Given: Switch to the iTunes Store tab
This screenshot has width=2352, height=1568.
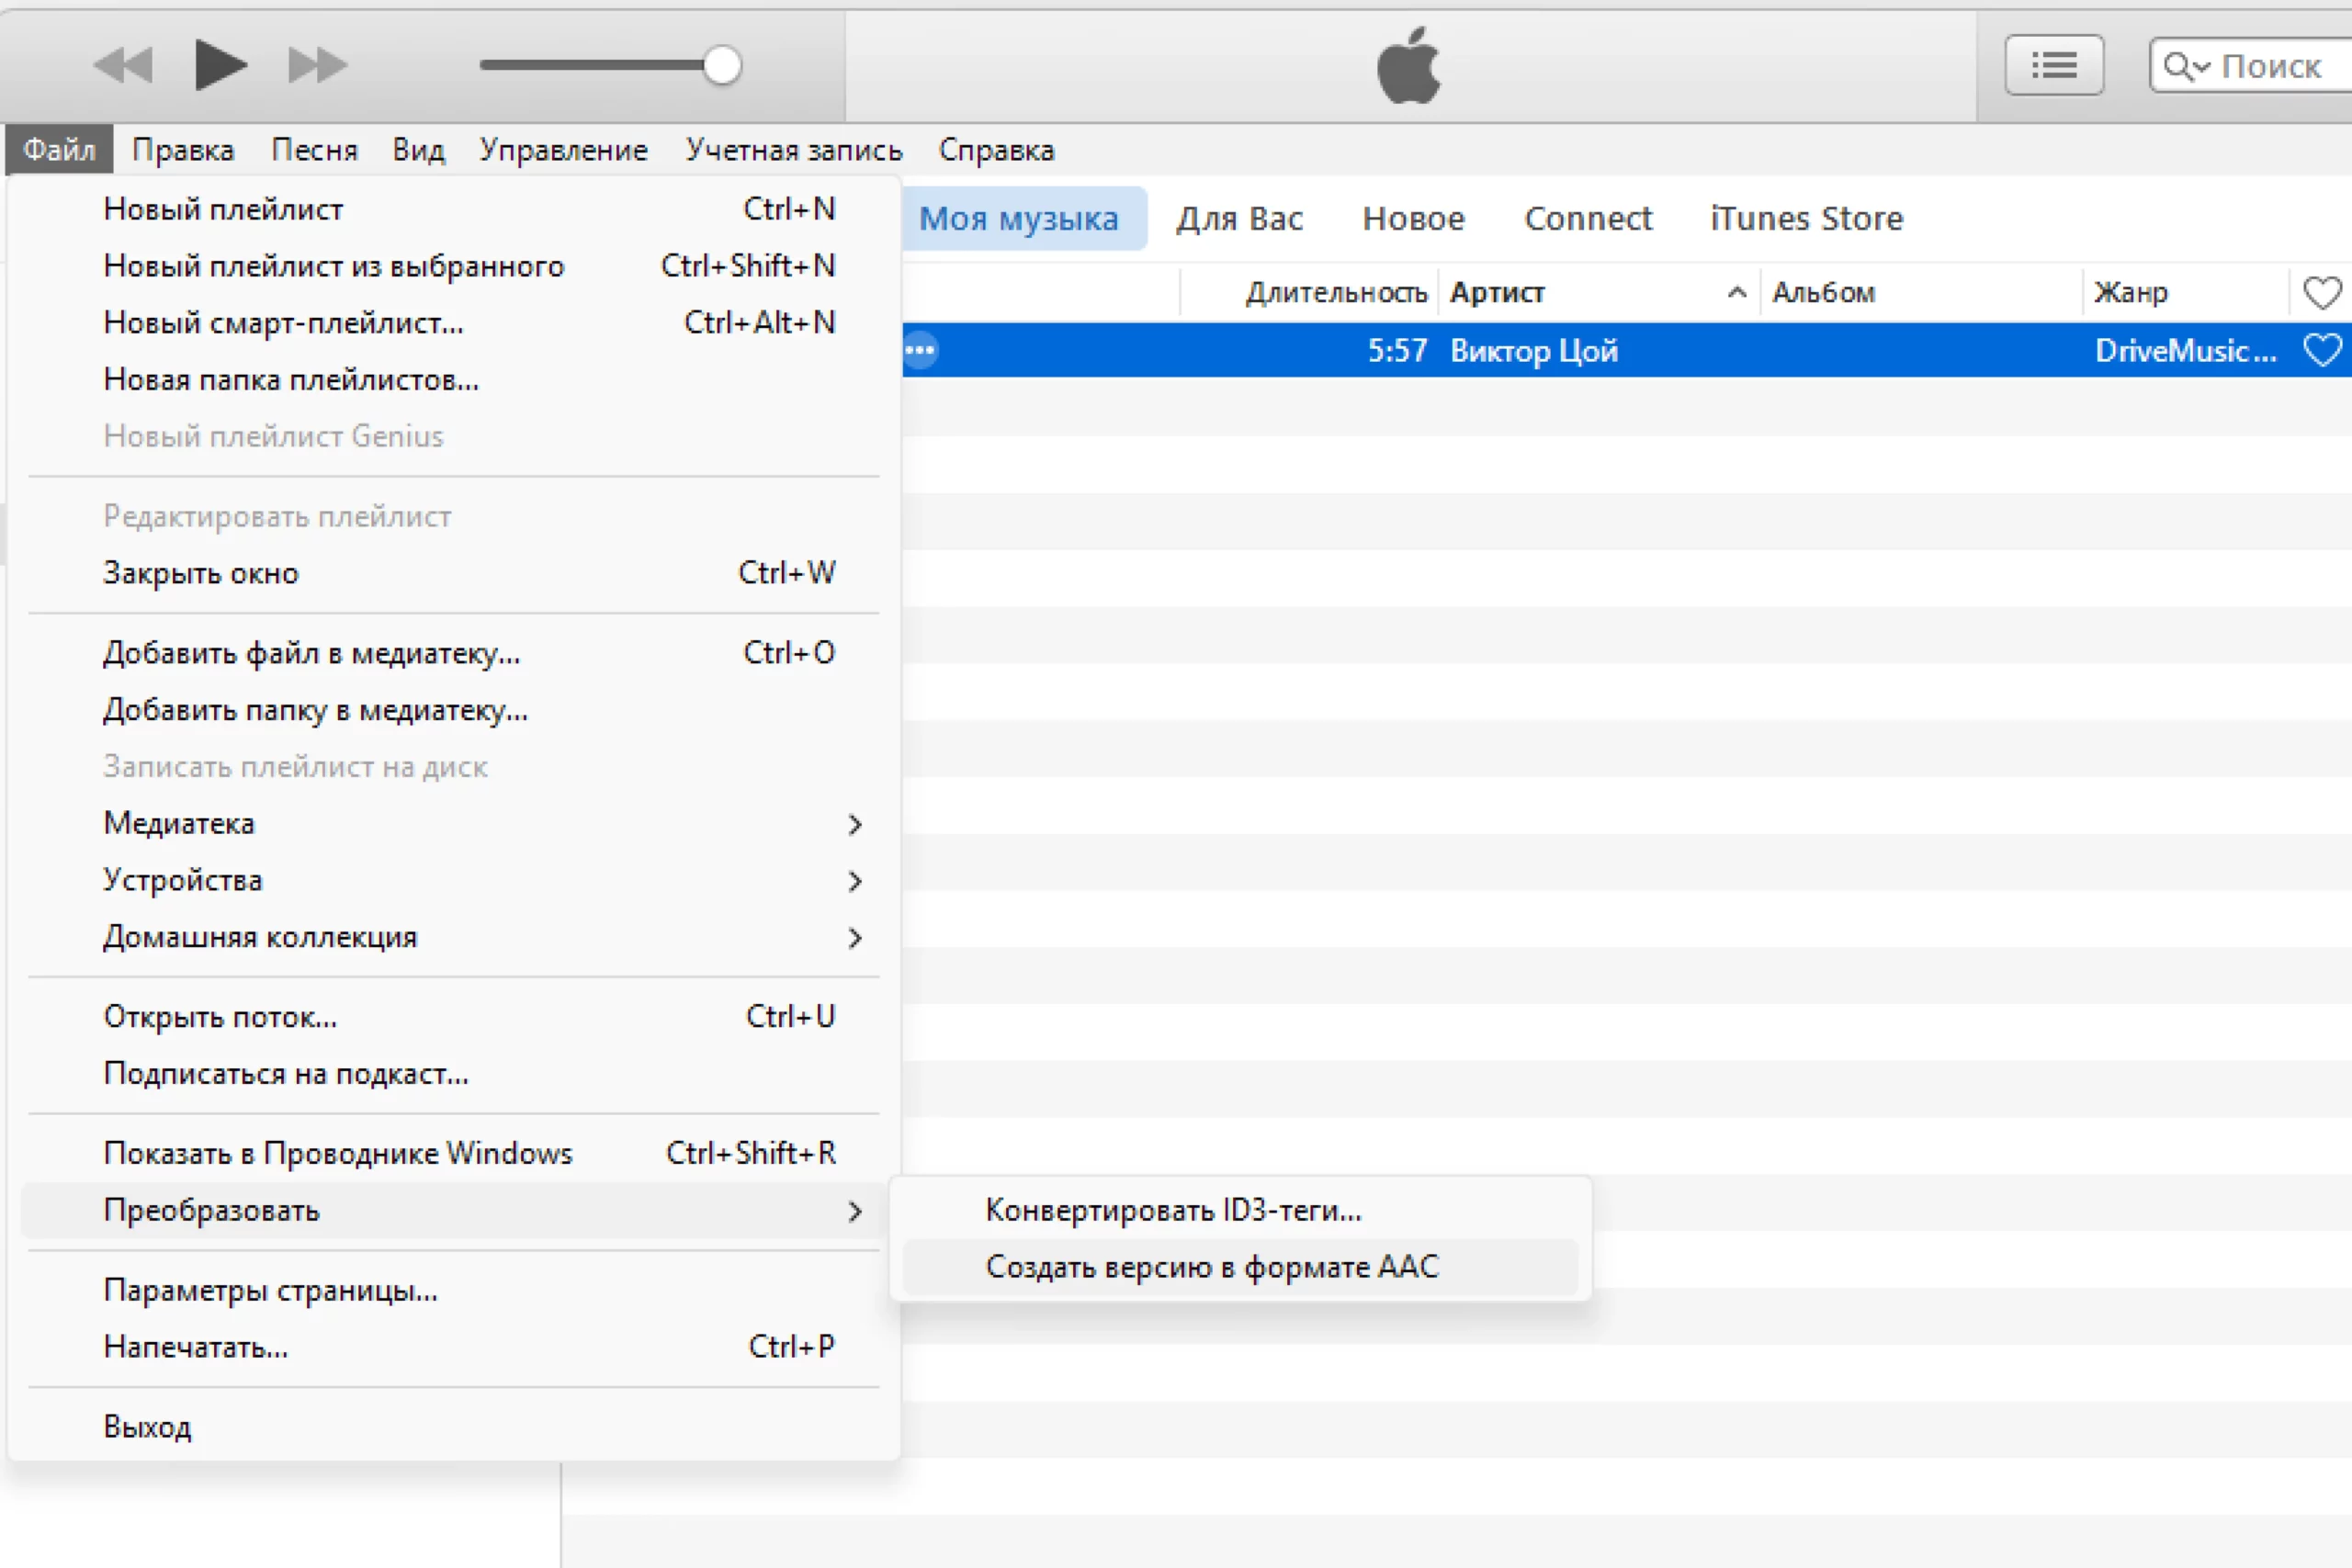Looking at the screenshot, I should click(x=1806, y=219).
